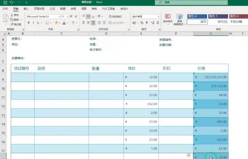This screenshot has width=248, height=159.
Task: Switch to the Table Design (表设计) tab
Action: pyautogui.click(x=124, y=9)
